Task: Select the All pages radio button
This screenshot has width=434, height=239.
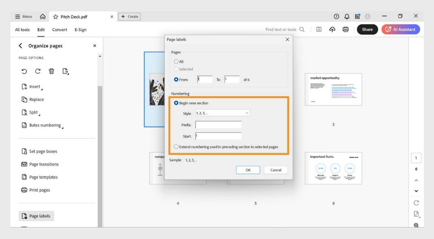Action: [176, 61]
